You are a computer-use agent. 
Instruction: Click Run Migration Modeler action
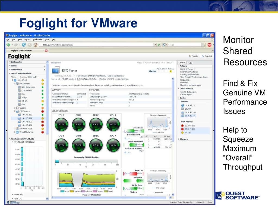(189, 75)
